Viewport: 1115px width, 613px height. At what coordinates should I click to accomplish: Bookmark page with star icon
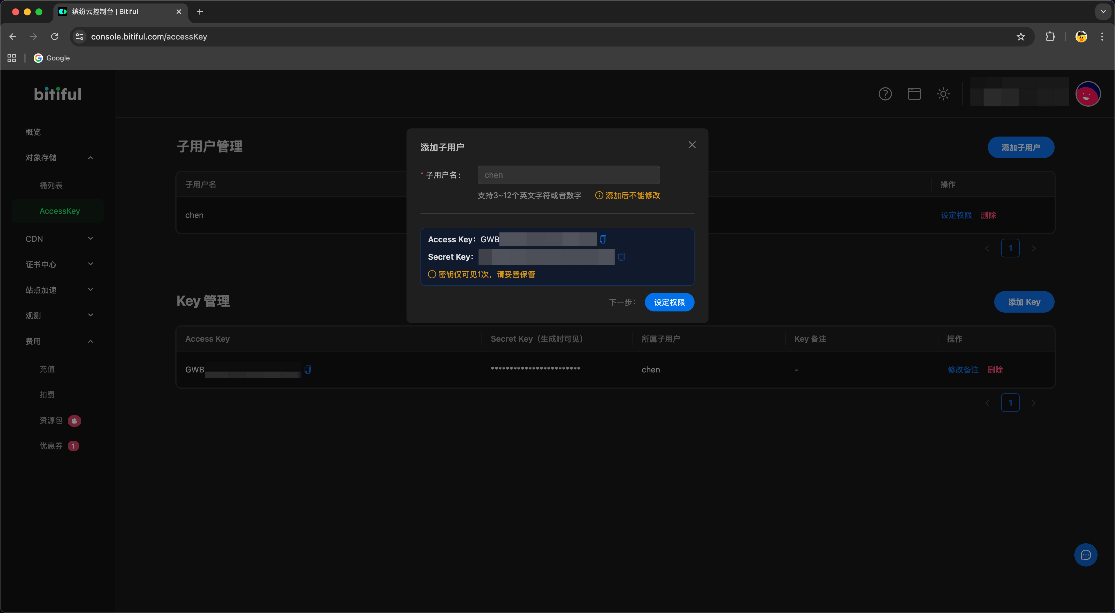click(x=1021, y=36)
